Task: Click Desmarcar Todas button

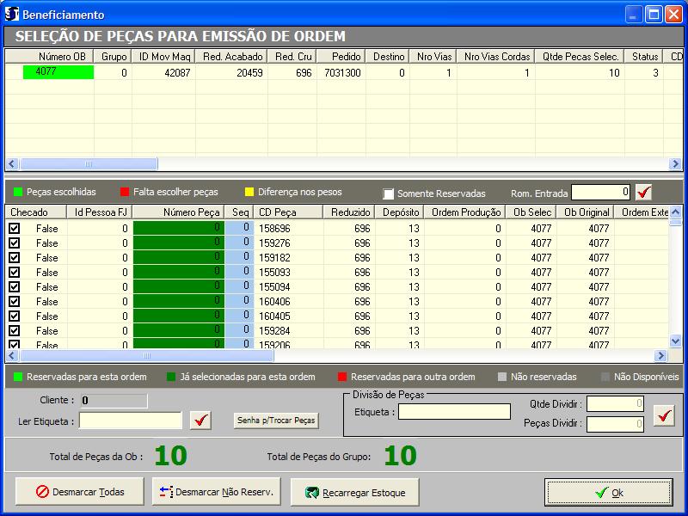Action: click(80, 493)
